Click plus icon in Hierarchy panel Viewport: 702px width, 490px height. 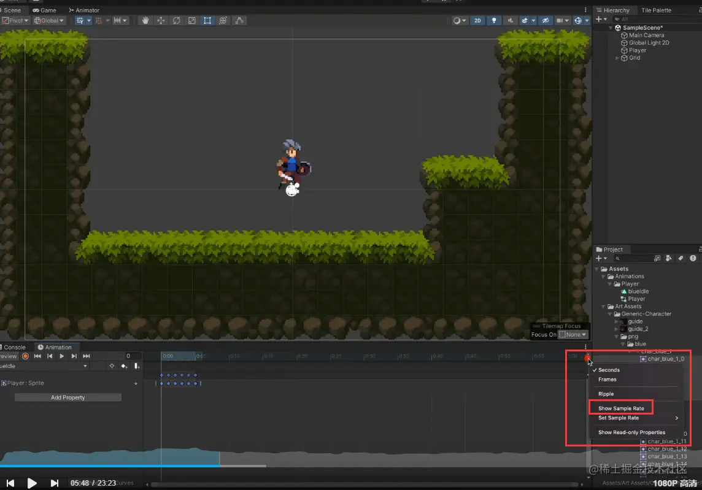point(598,19)
